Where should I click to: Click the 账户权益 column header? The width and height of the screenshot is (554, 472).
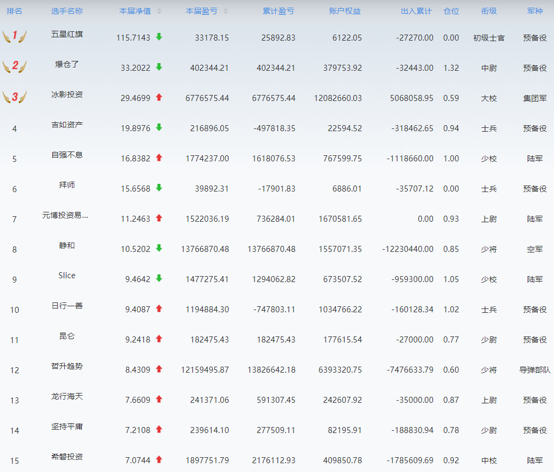(345, 12)
